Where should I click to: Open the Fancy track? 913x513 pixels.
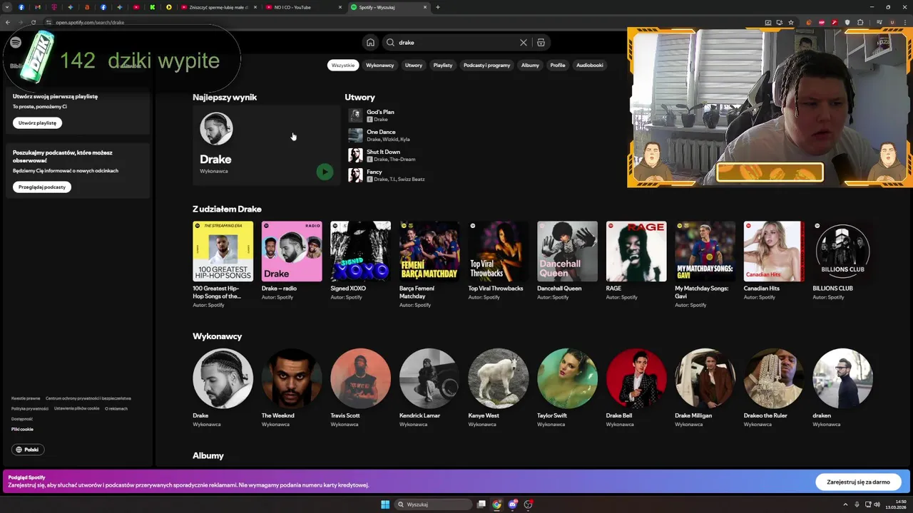pyautogui.click(x=374, y=172)
